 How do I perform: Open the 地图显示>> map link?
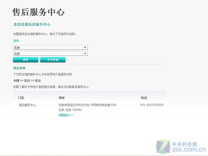tap(66, 115)
